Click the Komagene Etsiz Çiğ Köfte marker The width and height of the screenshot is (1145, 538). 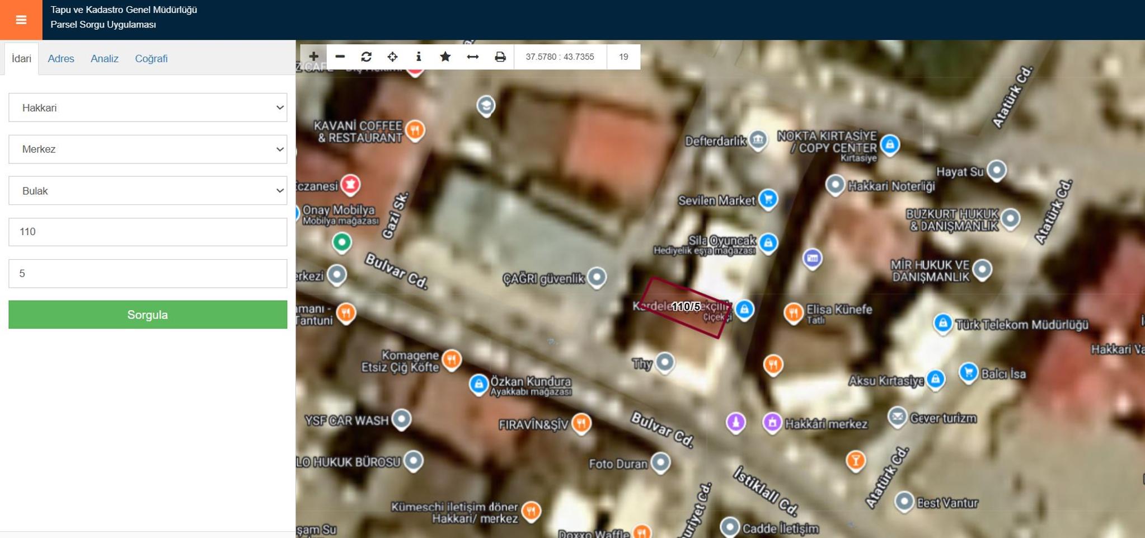[x=452, y=359]
